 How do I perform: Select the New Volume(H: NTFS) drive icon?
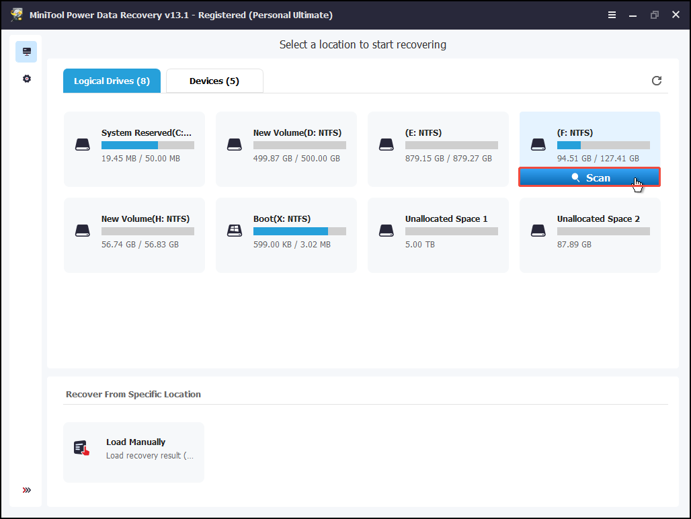[83, 231]
